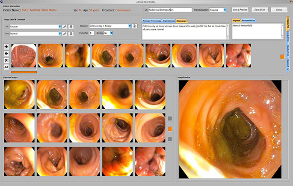Open the Propofol premedication dropdown
Image resolution: width=293 pixels, height=186 pixels.
[224, 9]
